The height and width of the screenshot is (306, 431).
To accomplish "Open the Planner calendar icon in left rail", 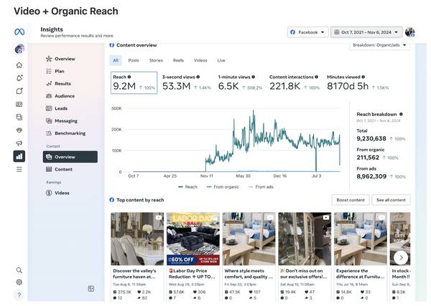I will [x=19, y=104].
